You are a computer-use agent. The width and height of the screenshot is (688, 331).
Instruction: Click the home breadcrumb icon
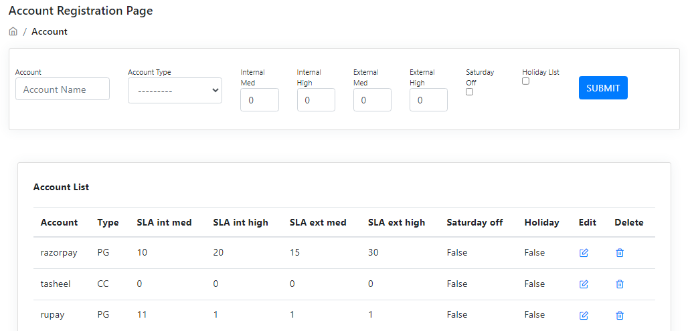[x=13, y=31]
